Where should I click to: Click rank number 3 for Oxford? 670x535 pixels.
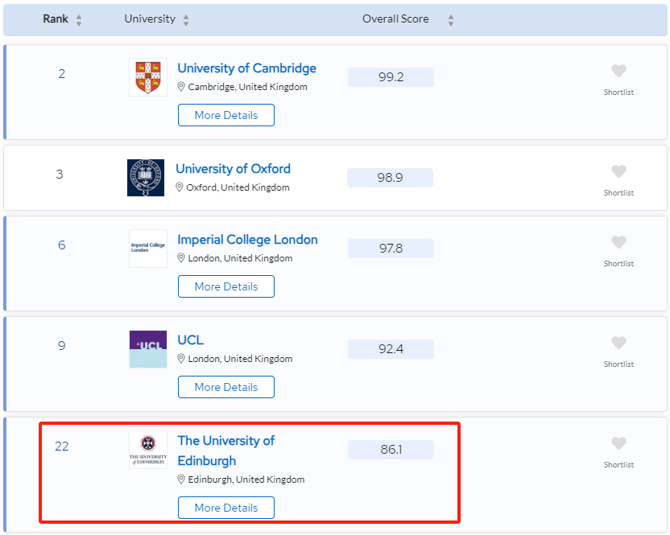(x=60, y=175)
